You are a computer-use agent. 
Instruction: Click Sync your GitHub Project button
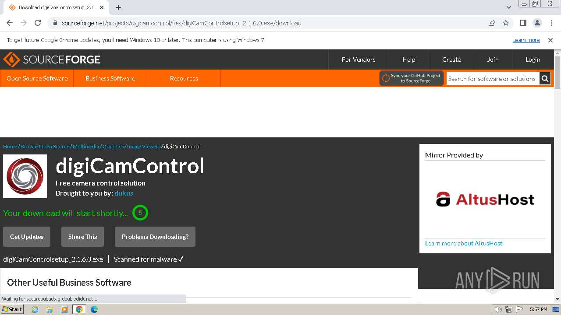pyautogui.click(x=412, y=78)
